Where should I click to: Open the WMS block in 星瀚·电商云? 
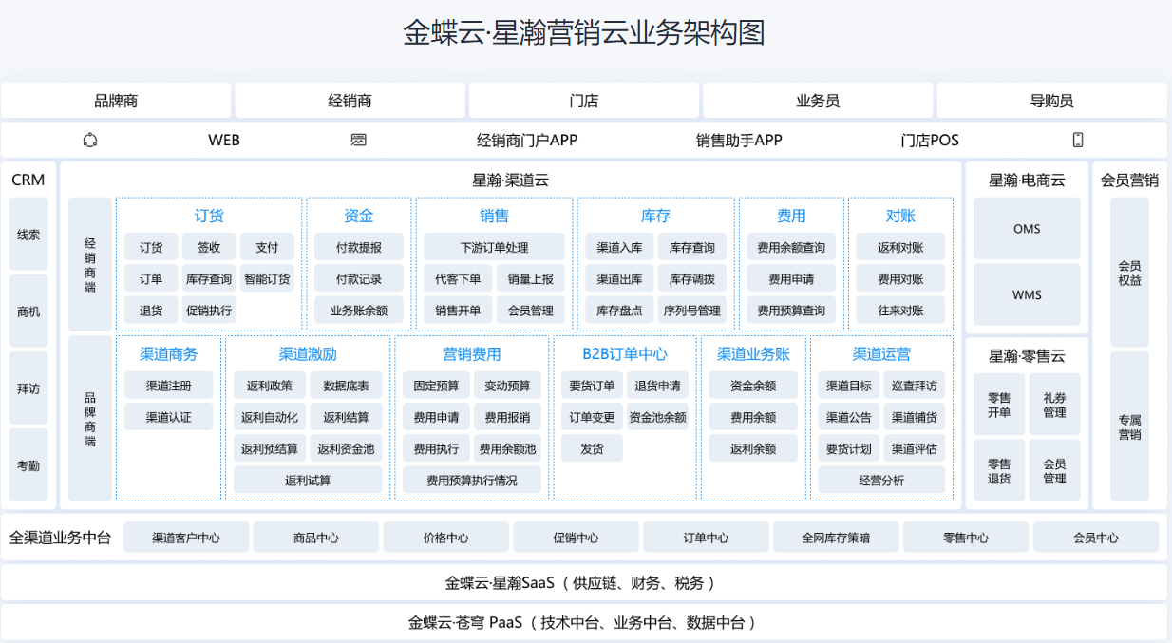[x=1027, y=294]
